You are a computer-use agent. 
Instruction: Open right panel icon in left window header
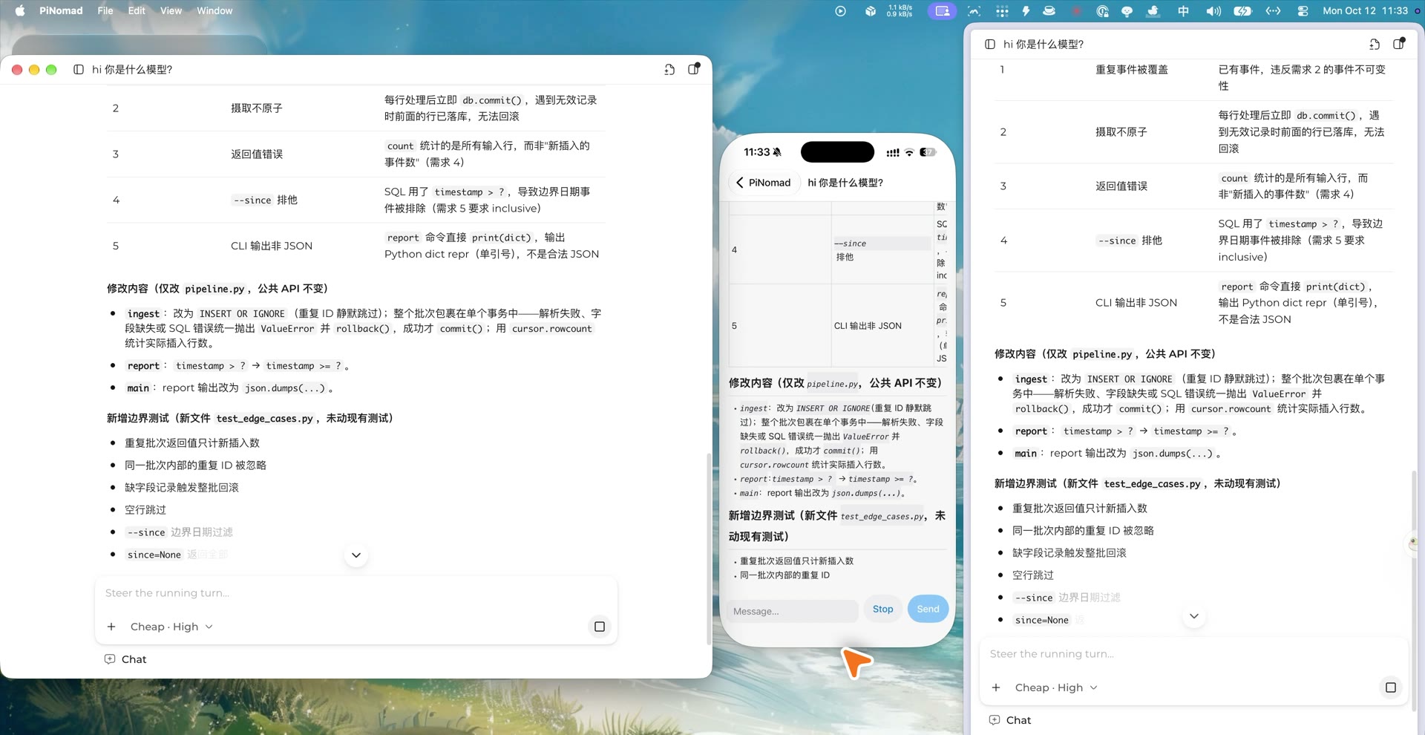tap(694, 69)
